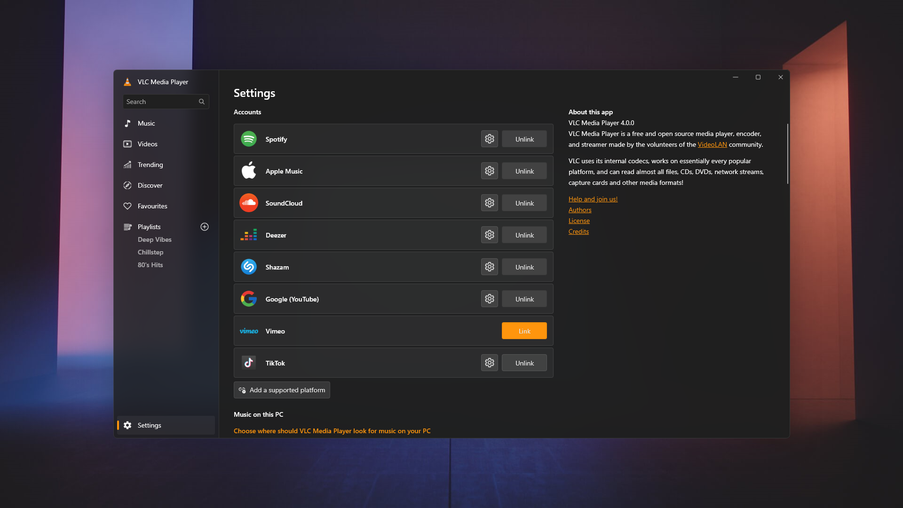Open Favourites from the sidebar
The height and width of the screenshot is (508, 903).
151,206
